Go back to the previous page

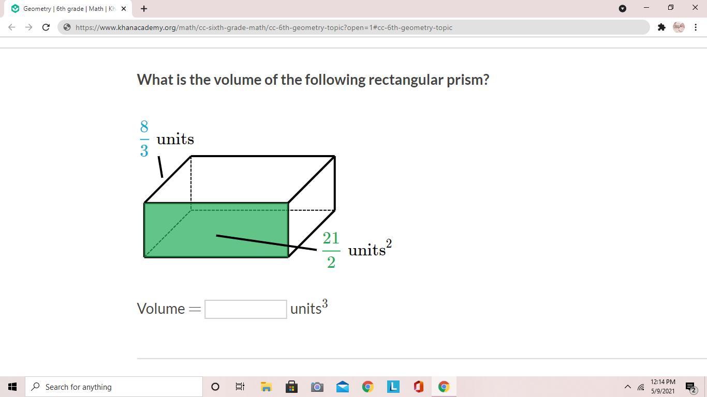(x=11, y=27)
